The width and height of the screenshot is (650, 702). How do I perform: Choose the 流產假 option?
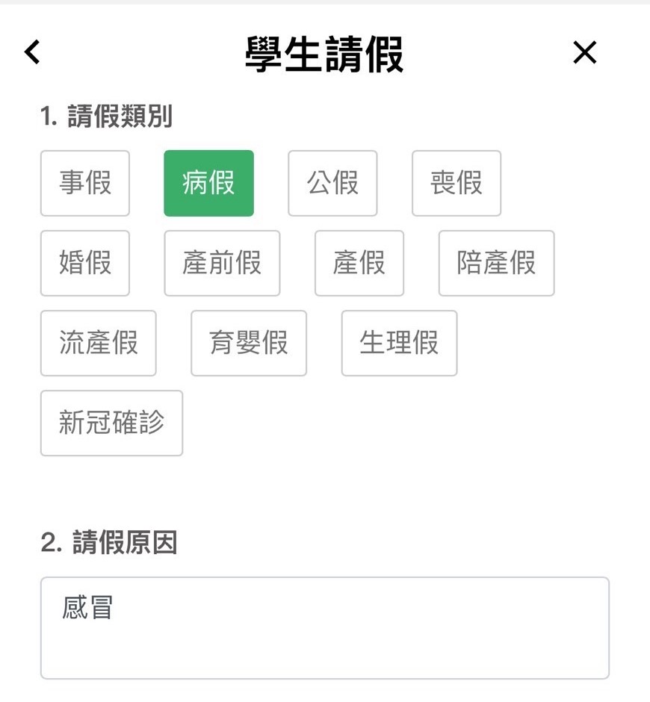(99, 343)
